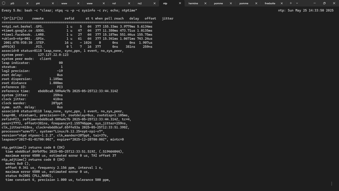Switch to the second www tab
Image resolution: width=339 pixels, height=191 pixels.
point(89,3)
